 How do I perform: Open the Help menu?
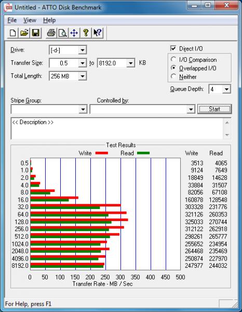tap(49, 20)
